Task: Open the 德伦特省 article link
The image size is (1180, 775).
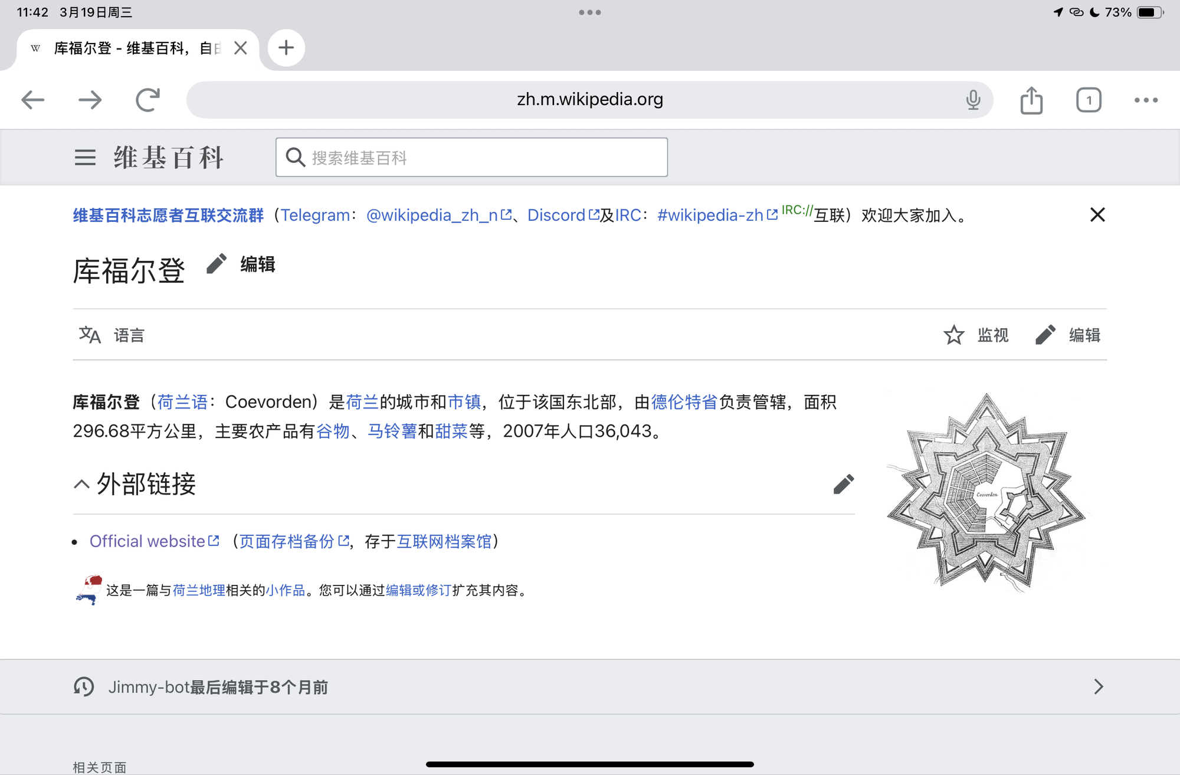Action: pos(684,403)
